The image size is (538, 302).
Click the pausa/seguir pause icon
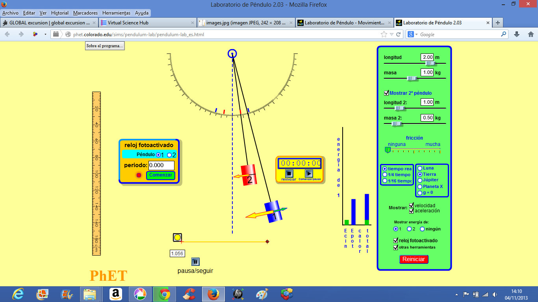coord(196,261)
